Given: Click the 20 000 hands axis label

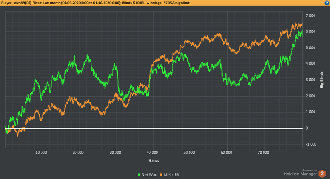Looking at the screenshot, I should coord(78,153).
